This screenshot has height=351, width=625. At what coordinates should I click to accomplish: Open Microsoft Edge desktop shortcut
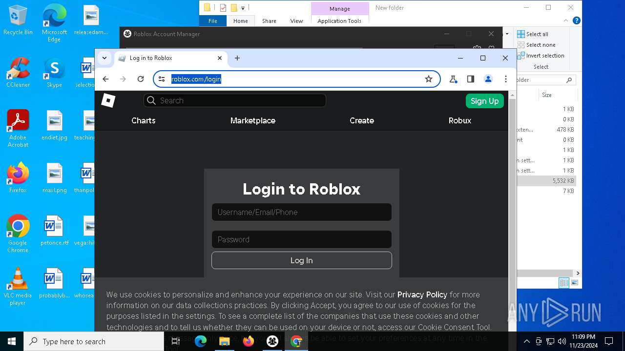(x=54, y=23)
